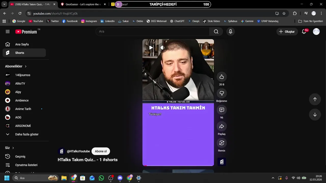Open WhatsApp from the taskbar
Viewport: 326px width, 183px height.
coord(101,178)
